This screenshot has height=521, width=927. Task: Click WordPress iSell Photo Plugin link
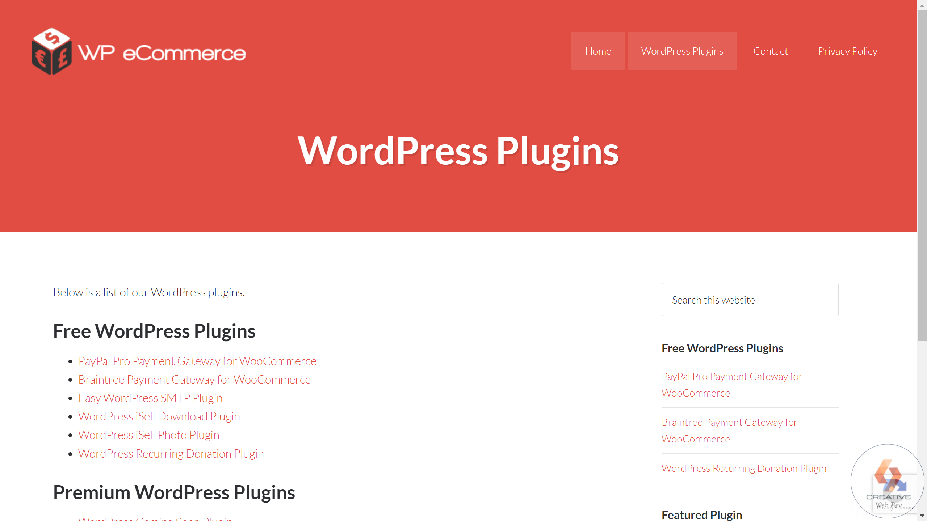tap(148, 434)
